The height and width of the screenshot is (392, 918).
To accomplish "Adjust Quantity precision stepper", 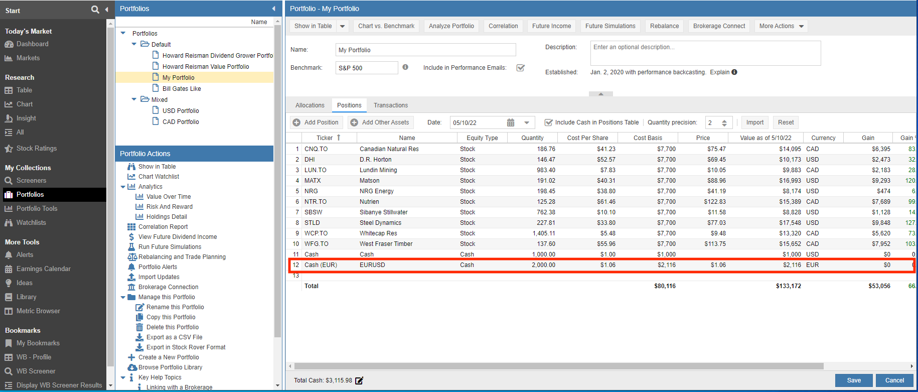I will (x=724, y=122).
